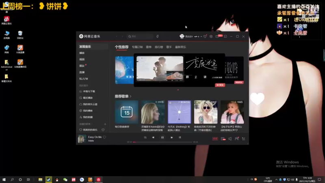Image resolution: width=325 pixels, height=183 pixels.
Task: Open the 每日歌曲推荐 calendar card
Action: (126, 112)
